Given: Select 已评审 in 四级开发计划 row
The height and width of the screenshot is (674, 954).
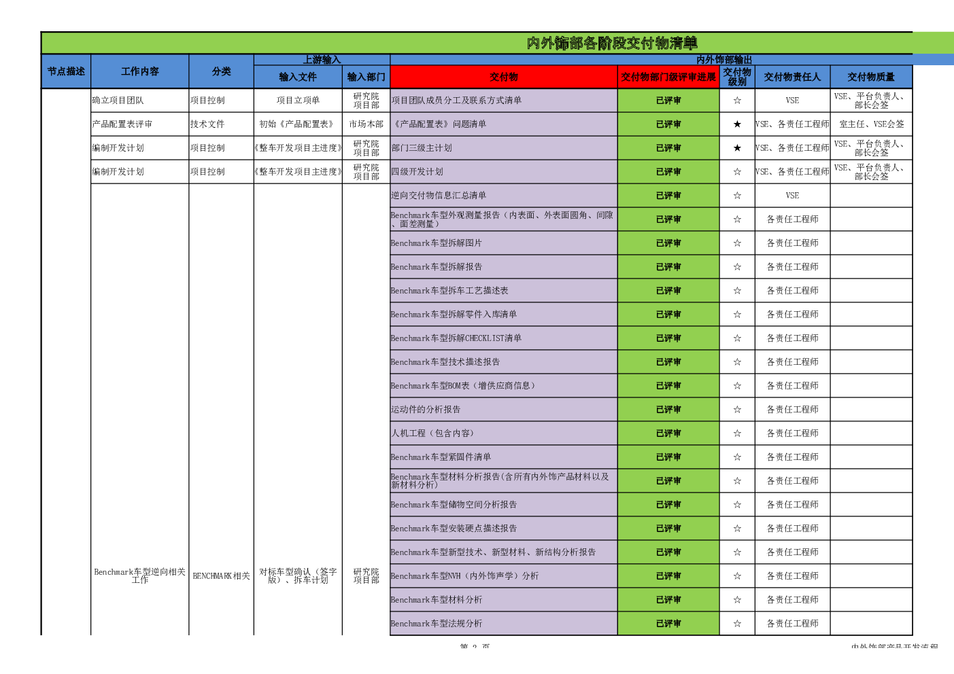Looking at the screenshot, I should (668, 172).
